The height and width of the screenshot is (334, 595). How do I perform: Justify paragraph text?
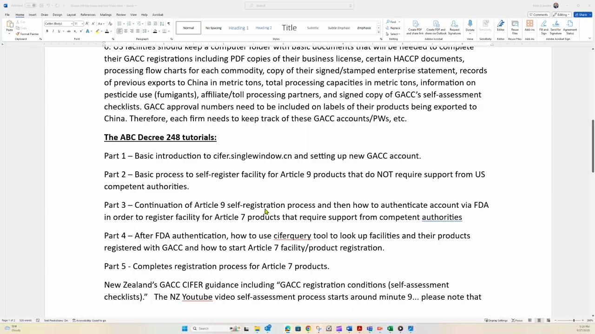coord(138,31)
